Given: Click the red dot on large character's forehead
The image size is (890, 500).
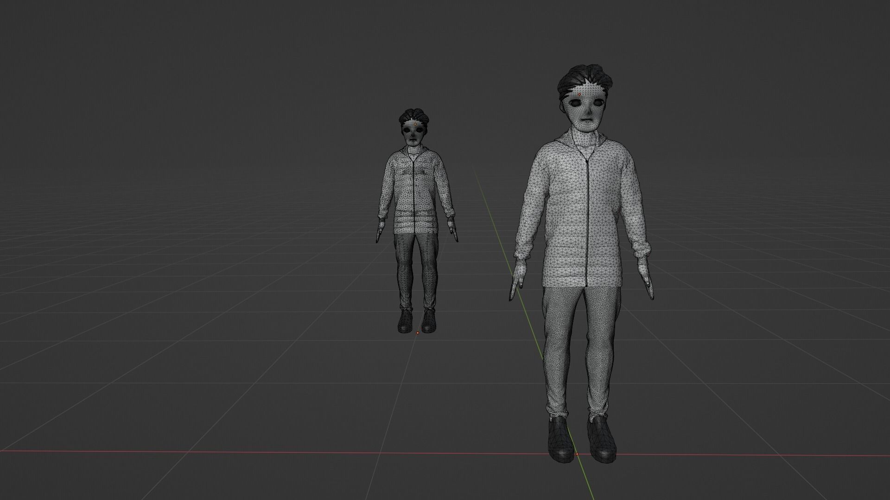Looking at the screenshot, I should [x=579, y=94].
